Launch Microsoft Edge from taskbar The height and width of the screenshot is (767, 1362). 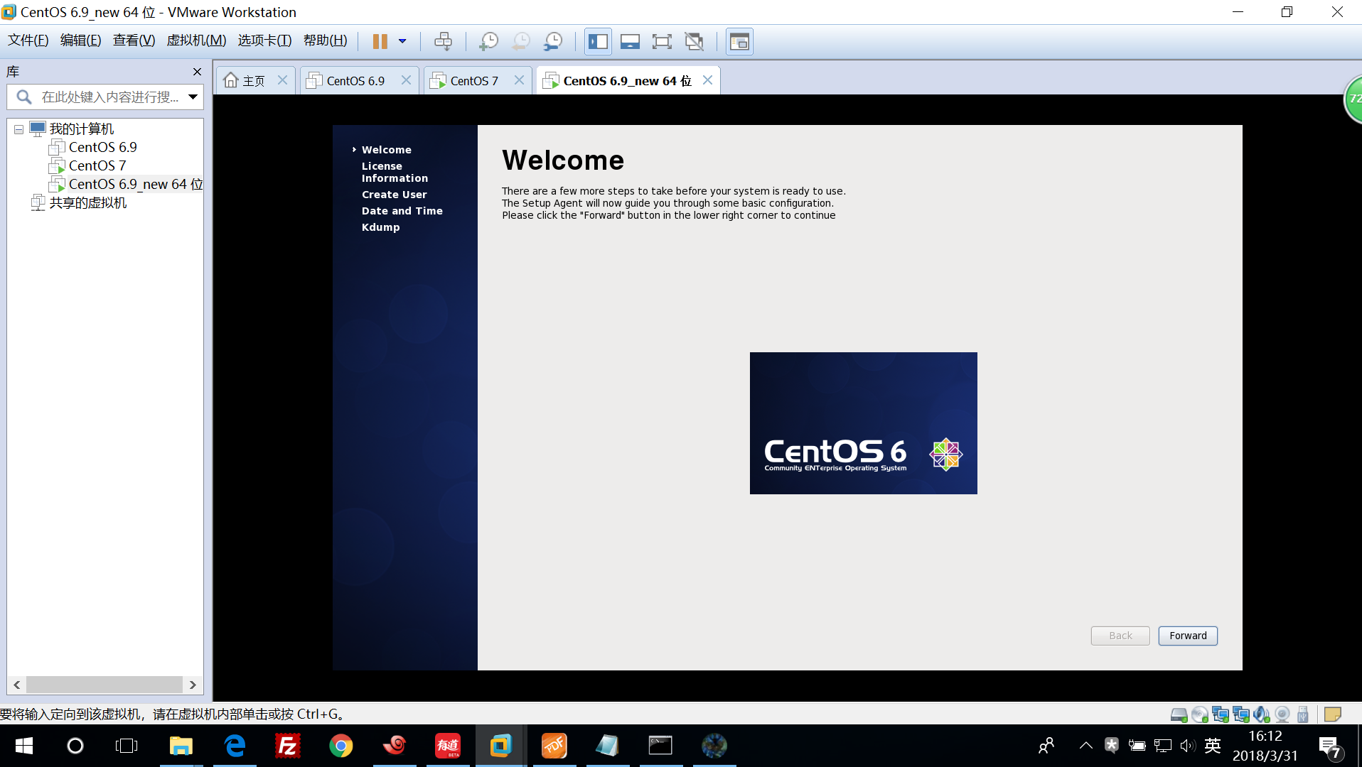click(x=235, y=746)
